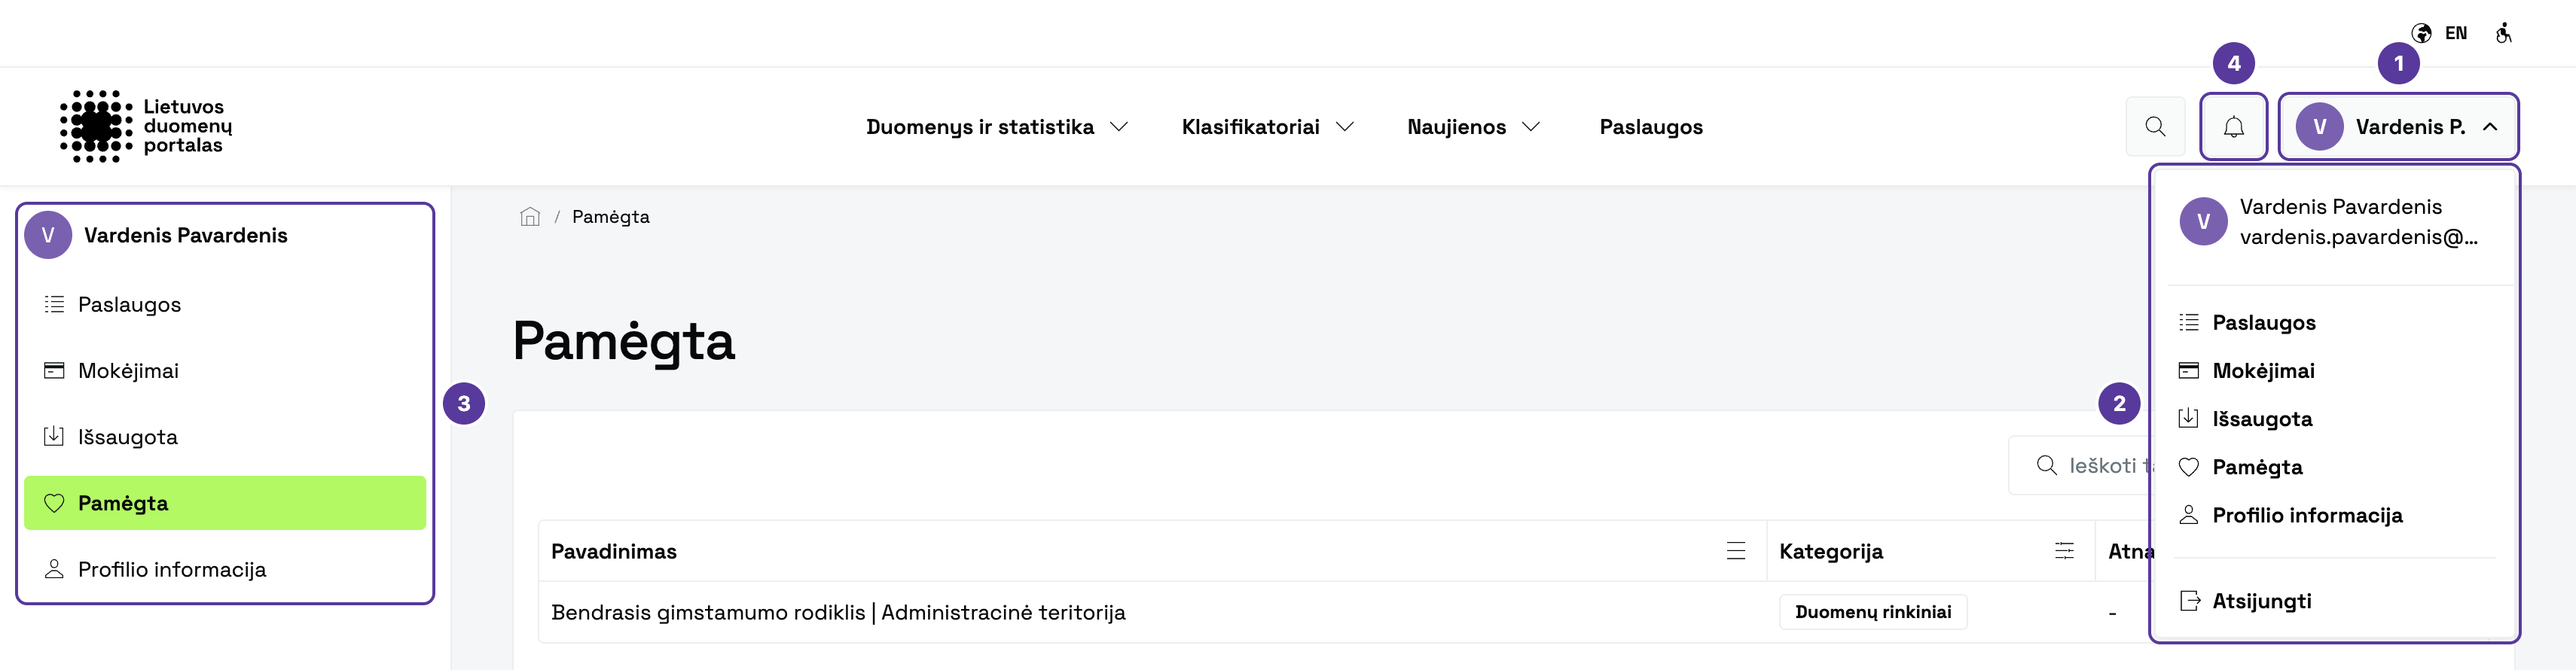Viewport: 2576px width, 670px height.
Task: Click the sidebar Vardenis Pavardenis avatar
Action: point(48,235)
